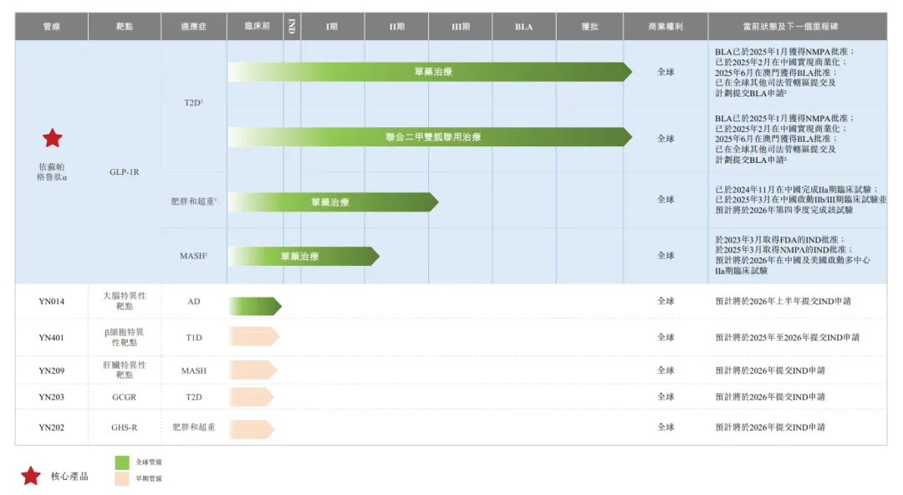This screenshot has height=495, width=903.
Task: Click the GCGR target cell
Action: 125,396
